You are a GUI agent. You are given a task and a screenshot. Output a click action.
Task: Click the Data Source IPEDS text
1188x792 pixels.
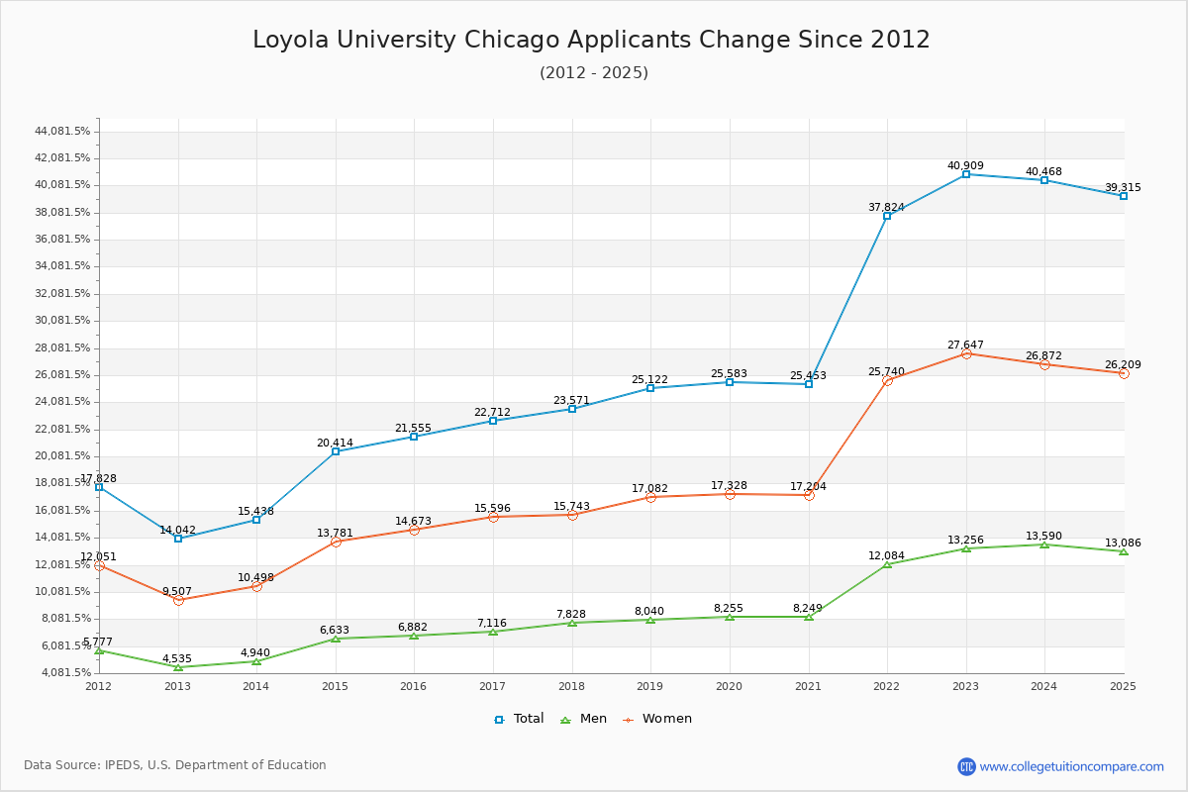pyautogui.click(x=176, y=764)
